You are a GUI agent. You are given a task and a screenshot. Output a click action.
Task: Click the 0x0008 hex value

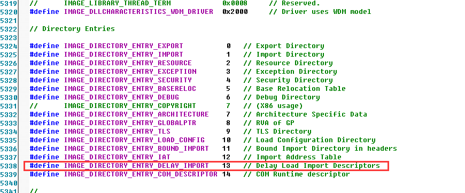(235, 4)
